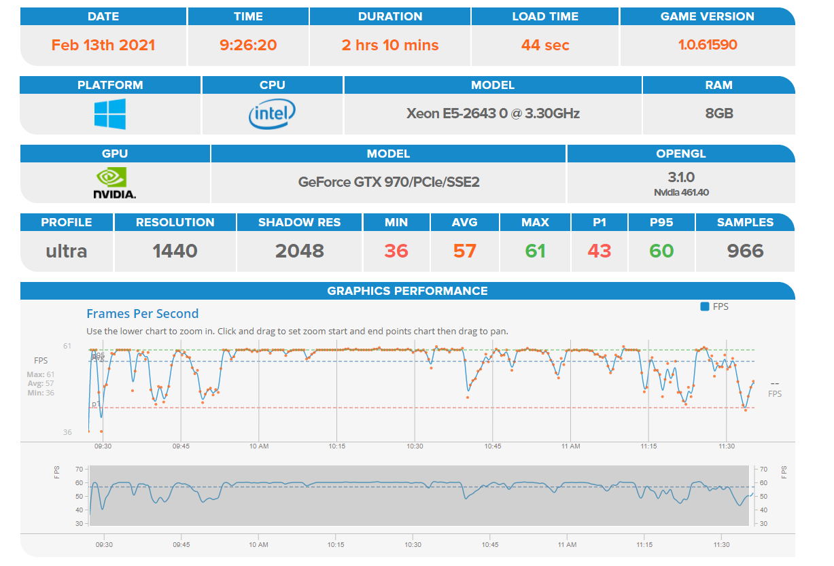Click the FPS legend label next to blue square
834x566 pixels.
720,306
